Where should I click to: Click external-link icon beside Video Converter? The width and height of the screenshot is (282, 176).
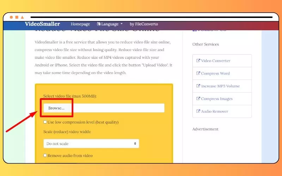point(198,61)
